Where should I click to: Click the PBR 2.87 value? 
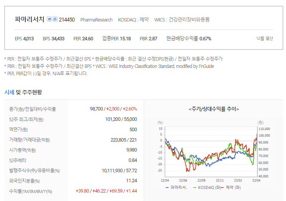tap(148, 39)
